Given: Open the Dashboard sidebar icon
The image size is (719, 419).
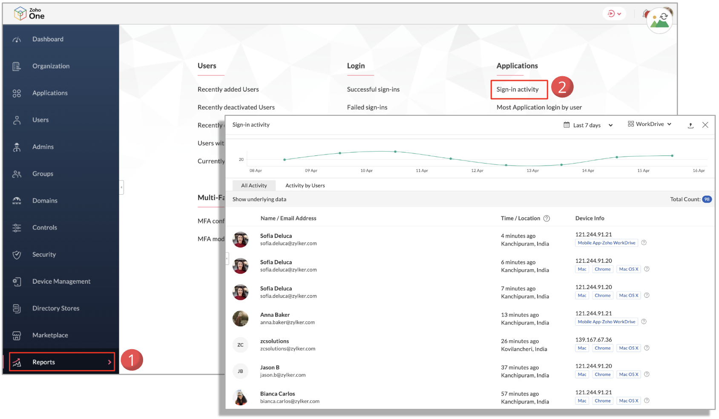Looking at the screenshot, I should pyautogui.click(x=17, y=40).
